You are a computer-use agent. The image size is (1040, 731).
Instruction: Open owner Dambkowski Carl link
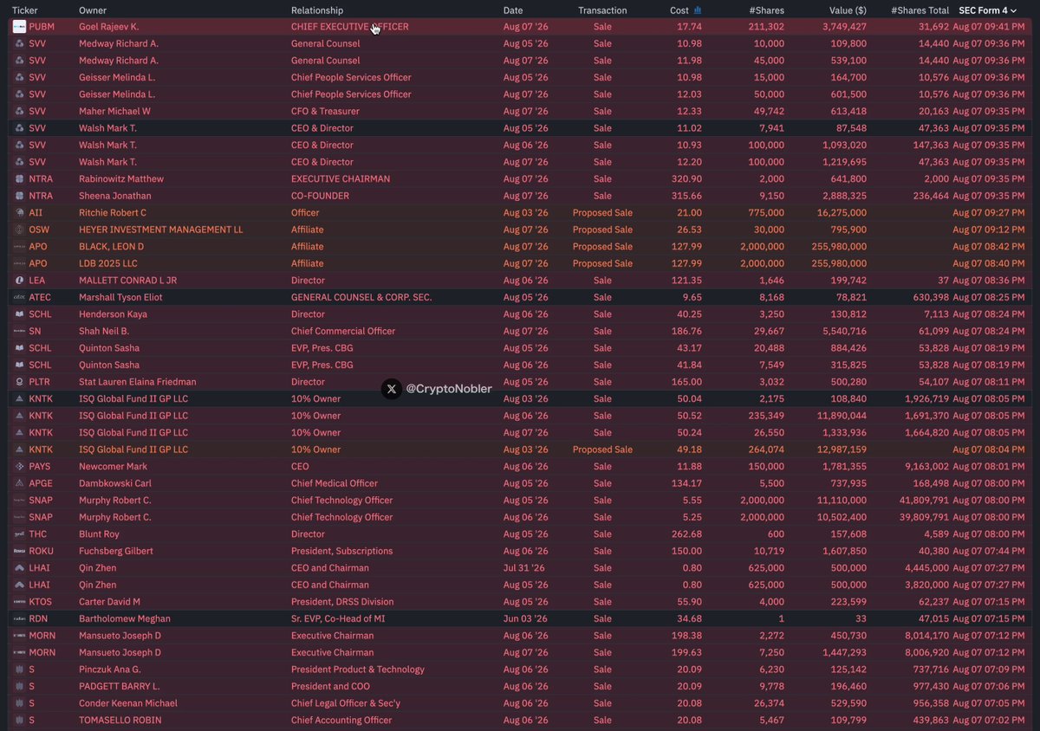coord(115,483)
